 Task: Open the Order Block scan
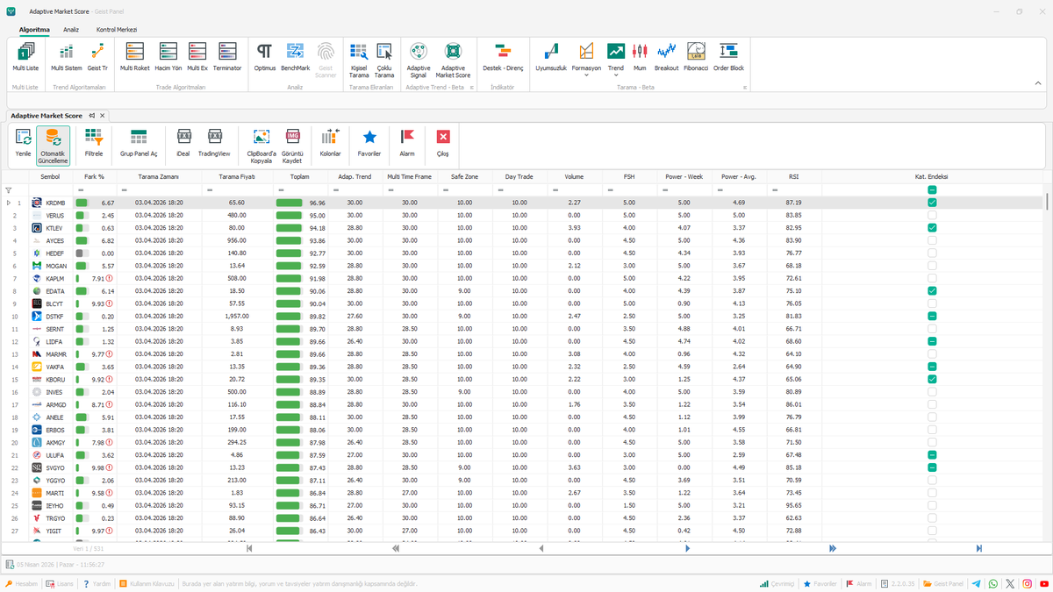tap(728, 57)
